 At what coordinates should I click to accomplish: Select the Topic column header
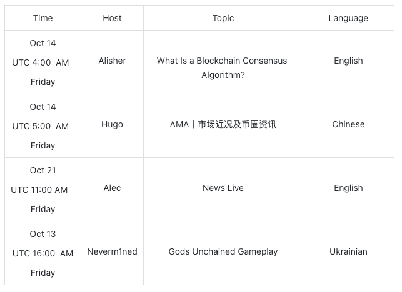coord(223,18)
